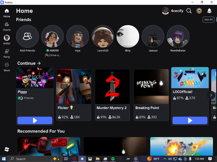Image resolution: width=217 pixels, height=162 pixels.
Task: Click See All friends button
Action: click(x=208, y=19)
